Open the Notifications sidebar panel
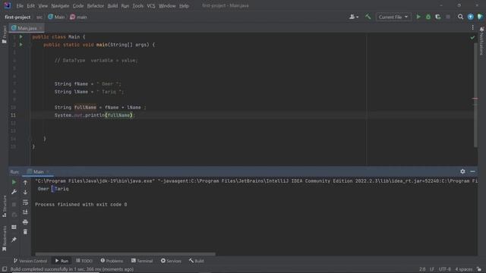486x273 pixels. click(481, 41)
